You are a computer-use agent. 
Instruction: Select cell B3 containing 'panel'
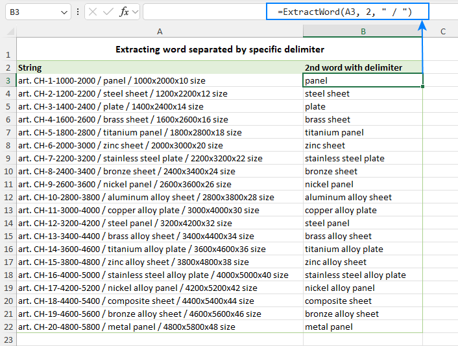(363, 80)
